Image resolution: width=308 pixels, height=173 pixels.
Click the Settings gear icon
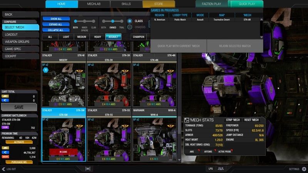click(x=304, y=169)
